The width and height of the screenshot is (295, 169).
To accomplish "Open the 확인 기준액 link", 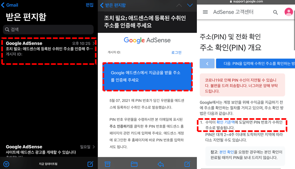I will [x=225, y=122].
